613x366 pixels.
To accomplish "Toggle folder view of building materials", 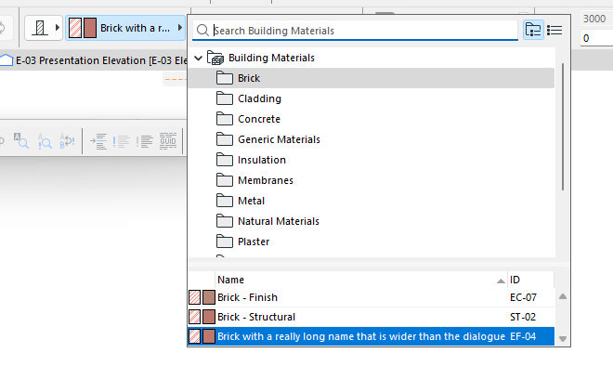I will pos(533,30).
